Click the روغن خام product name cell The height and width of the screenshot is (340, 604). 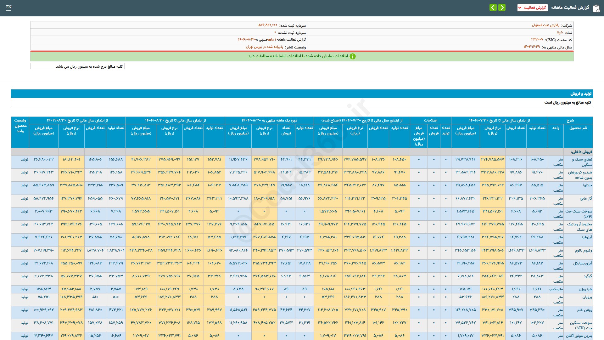coord(584,310)
